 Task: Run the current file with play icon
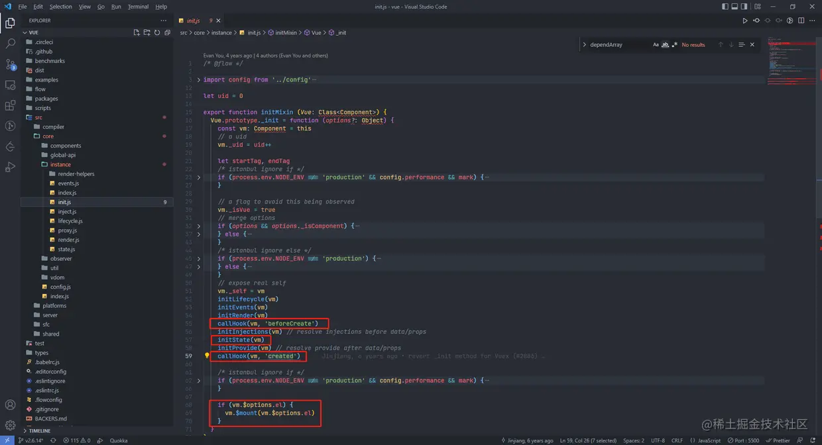[745, 21]
